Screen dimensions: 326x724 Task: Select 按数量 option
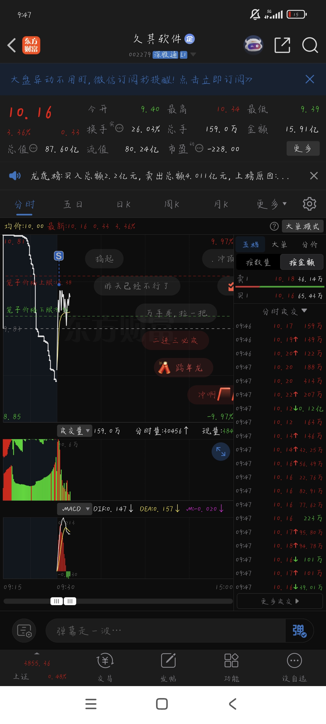click(258, 262)
